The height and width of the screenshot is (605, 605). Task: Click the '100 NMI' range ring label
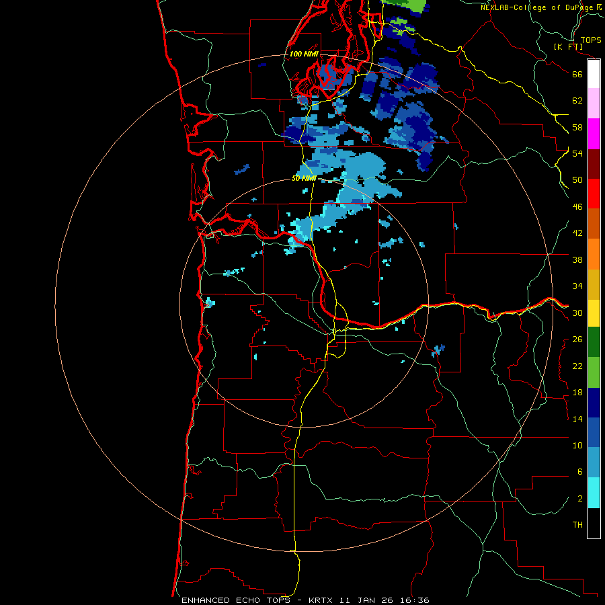pos(304,54)
